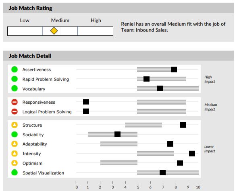
Task: Click the yellow triangle icon next to Structure
Action: pos(15,125)
